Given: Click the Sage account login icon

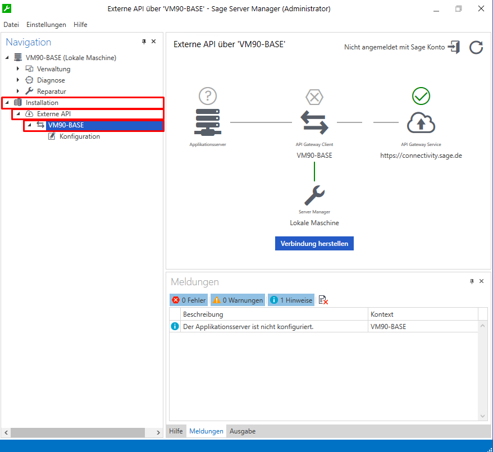Looking at the screenshot, I should click(454, 47).
